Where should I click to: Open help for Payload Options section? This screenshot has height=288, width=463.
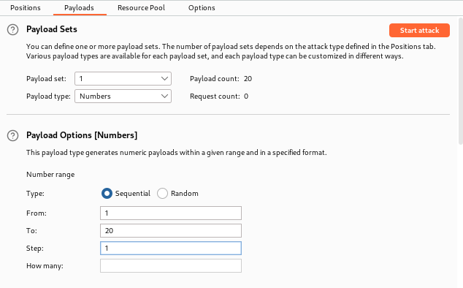click(12, 135)
